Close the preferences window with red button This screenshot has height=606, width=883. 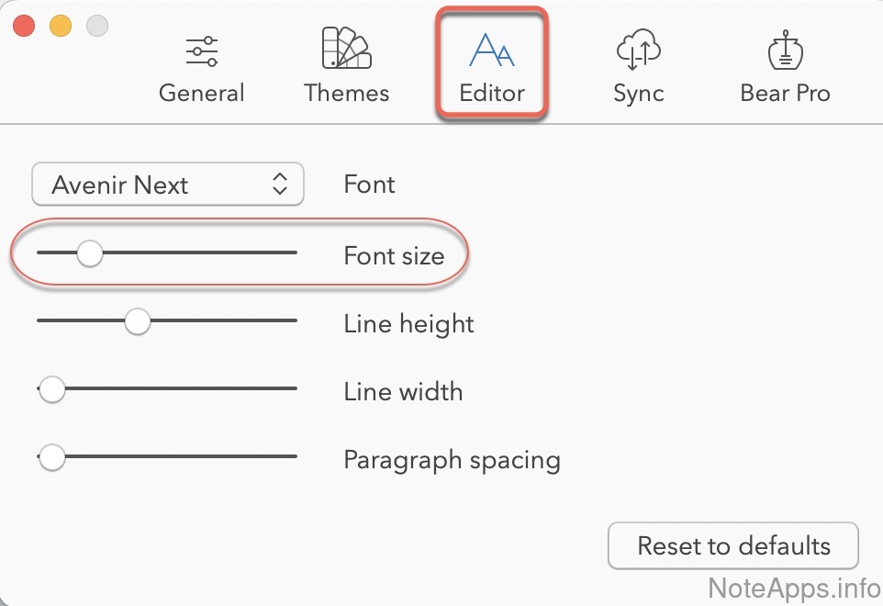24,26
